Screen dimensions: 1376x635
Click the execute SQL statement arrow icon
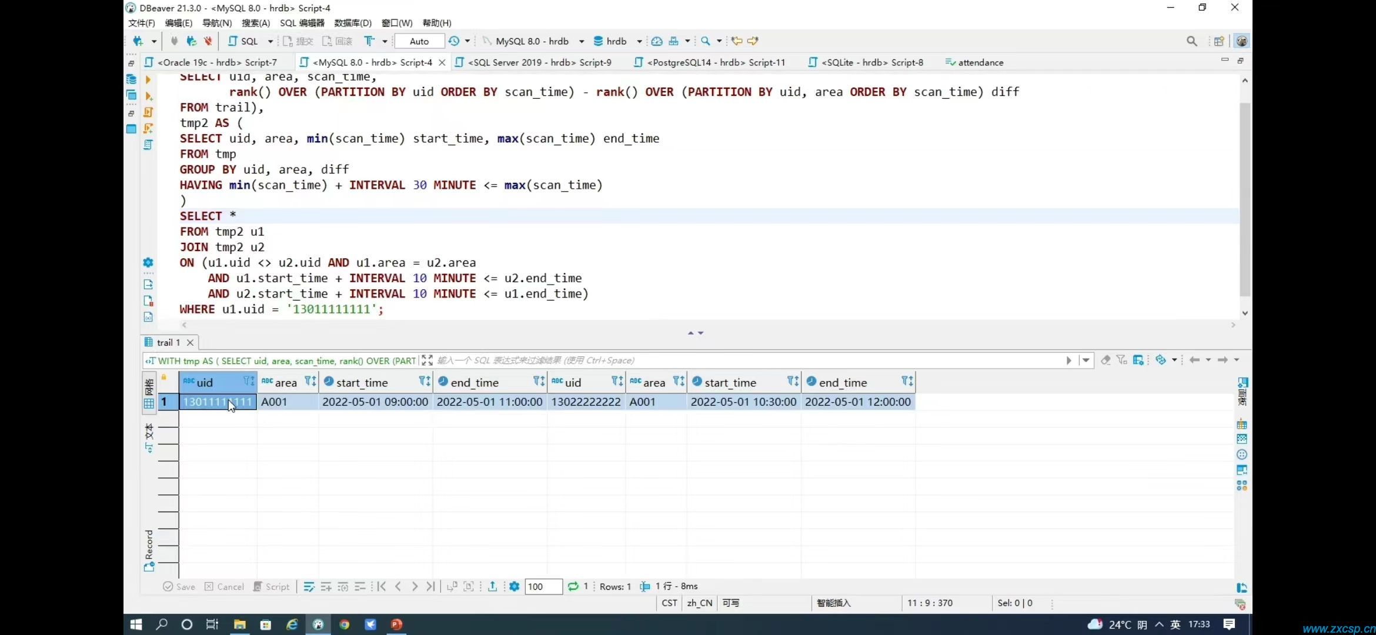coord(148,79)
